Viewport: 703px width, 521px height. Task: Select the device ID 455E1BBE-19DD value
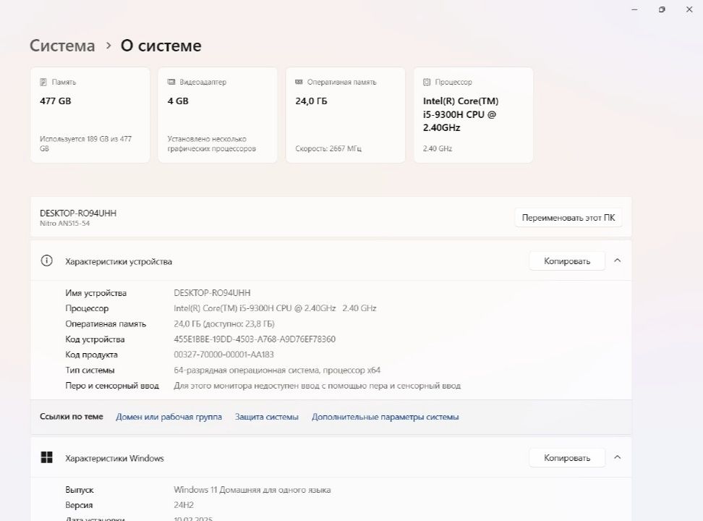[255, 339]
